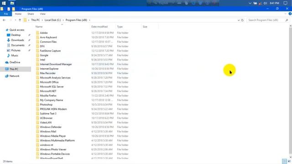Viewport: 292px width, 164px height.
Task: Select the Microsoft SQL Server folder
Action: pyautogui.click(x=52, y=87)
